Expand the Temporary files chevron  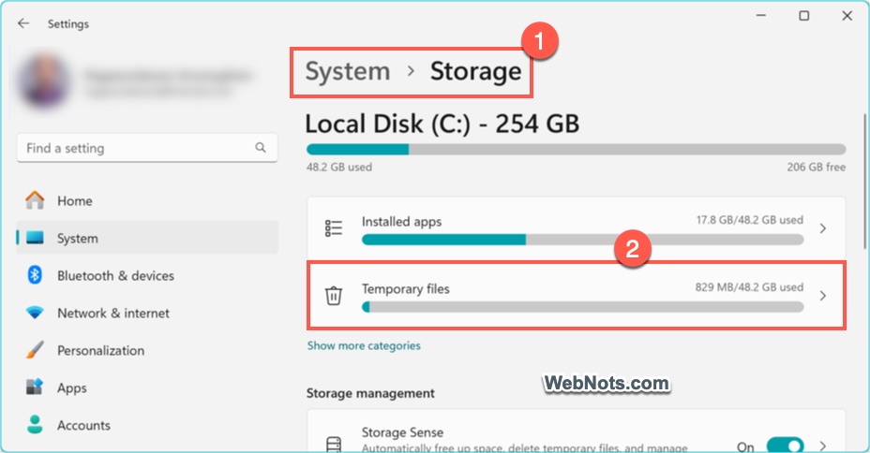[x=823, y=296]
